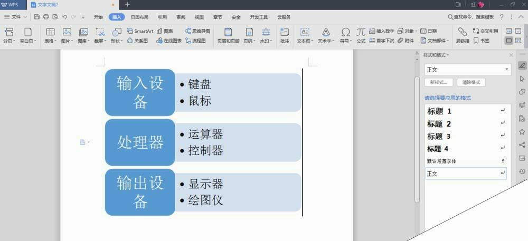Insert a flowchart (流程图)
The image size is (528, 241).
(x=196, y=41)
